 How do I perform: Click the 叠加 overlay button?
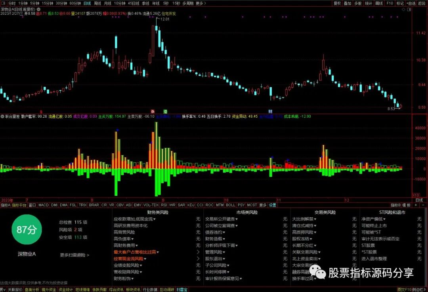[x=348, y=3]
